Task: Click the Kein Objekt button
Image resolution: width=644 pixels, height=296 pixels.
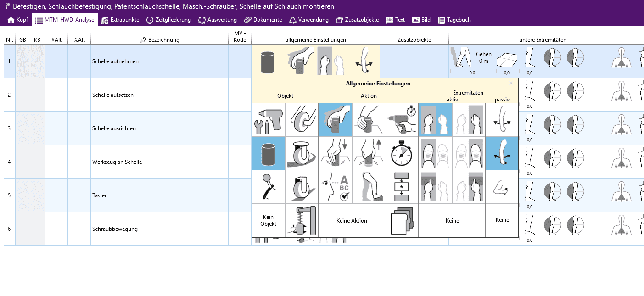Action: (x=269, y=220)
